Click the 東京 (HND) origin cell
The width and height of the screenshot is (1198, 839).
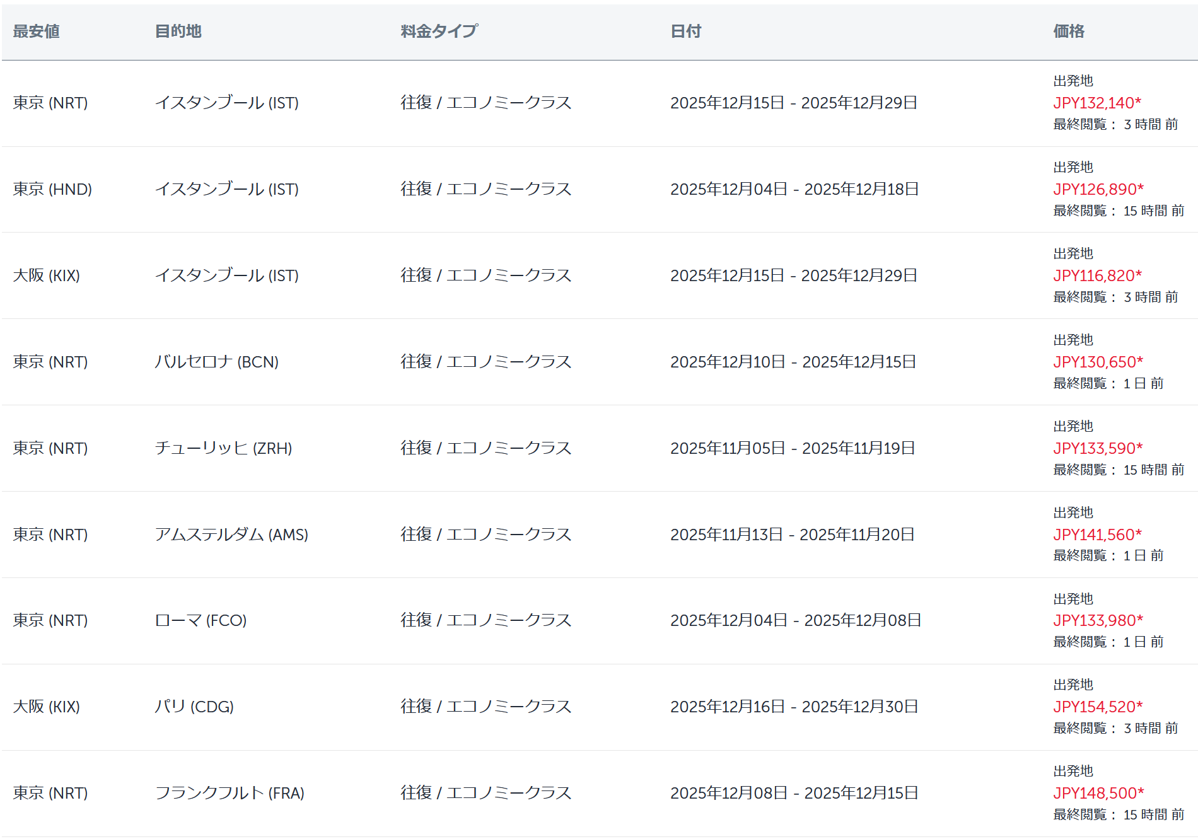(x=52, y=189)
